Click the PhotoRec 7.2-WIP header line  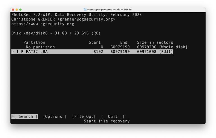click(76, 15)
